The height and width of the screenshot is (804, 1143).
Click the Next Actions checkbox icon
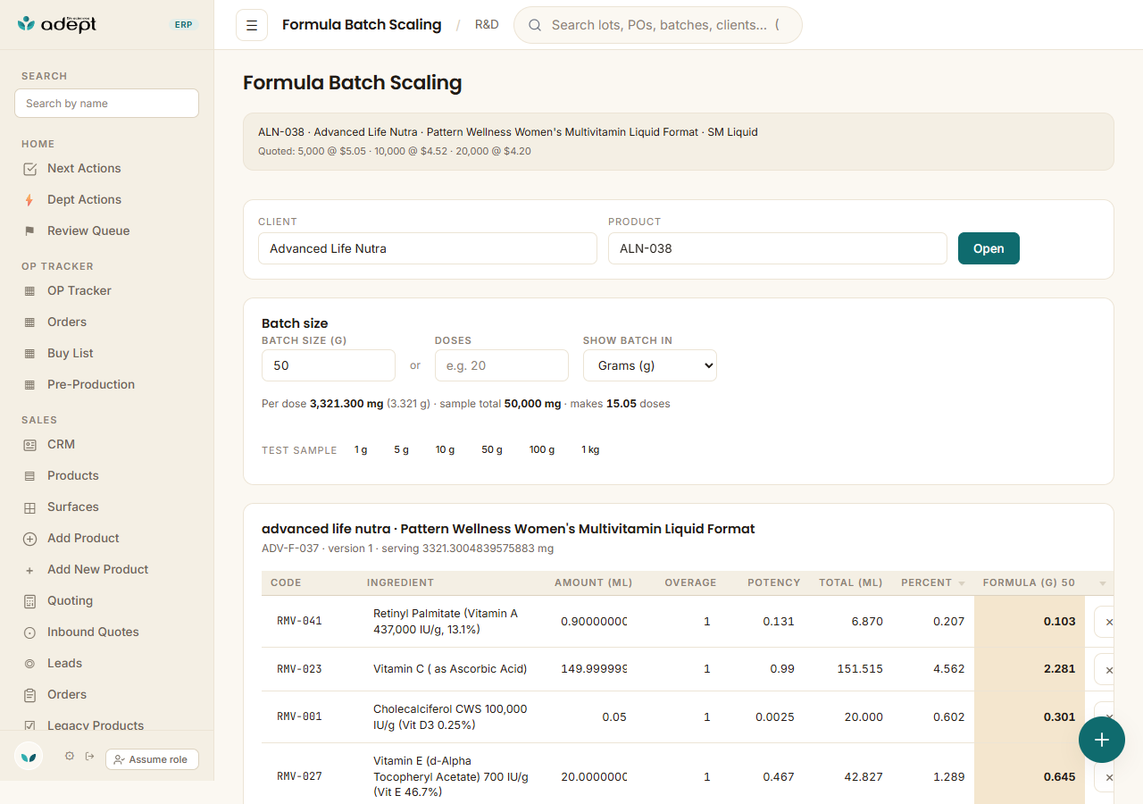(29, 169)
